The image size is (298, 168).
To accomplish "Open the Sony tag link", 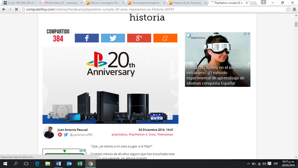I will coord(152,134).
